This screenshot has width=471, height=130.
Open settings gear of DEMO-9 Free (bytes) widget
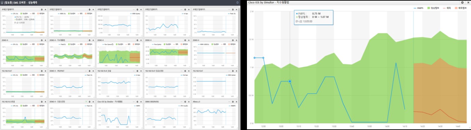click(x=185, y=40)
